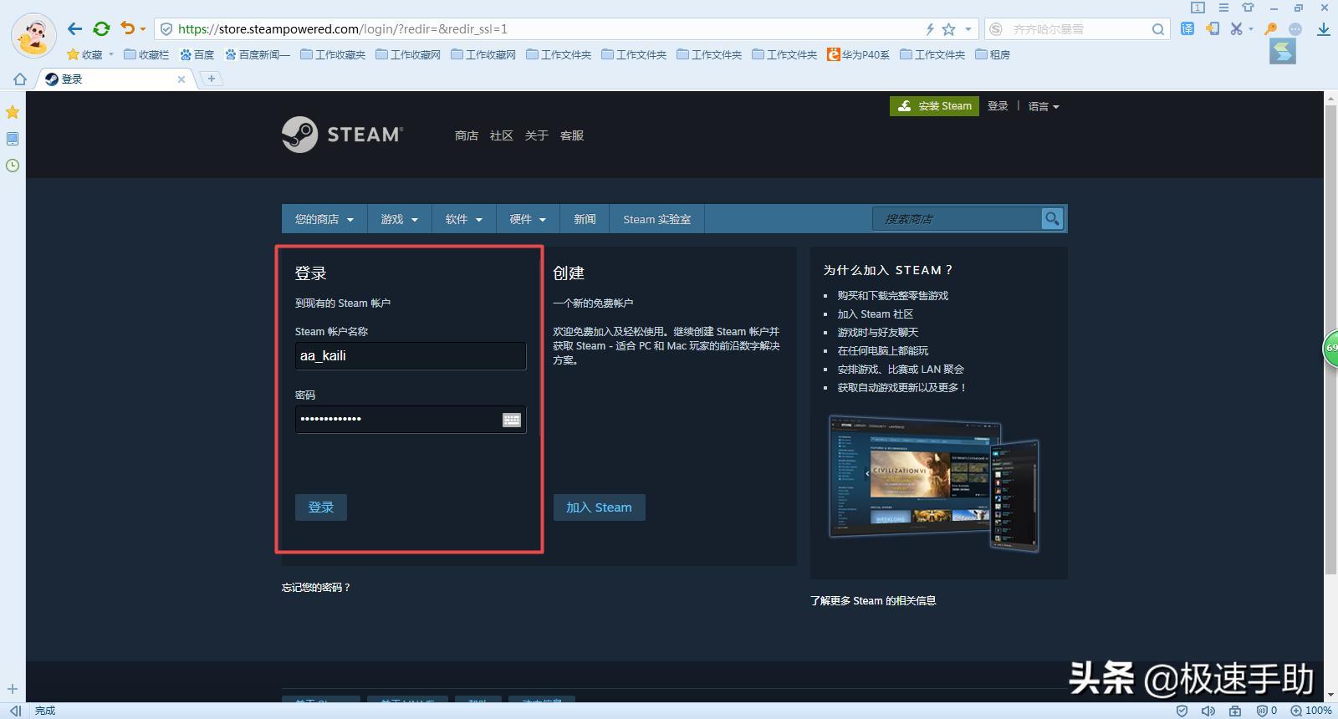Image resolution: width=1338 pixels, height=719 pixels.
Task: Click the magnifier in the browser search box
Action: tap(1158, 29)
